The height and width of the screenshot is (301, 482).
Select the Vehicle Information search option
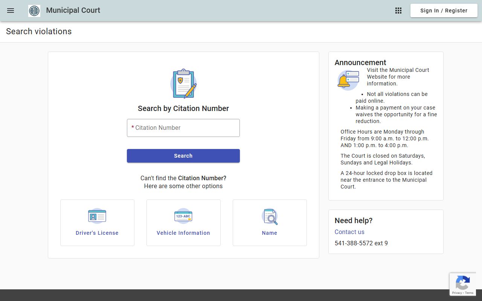[x=183, y=223]
